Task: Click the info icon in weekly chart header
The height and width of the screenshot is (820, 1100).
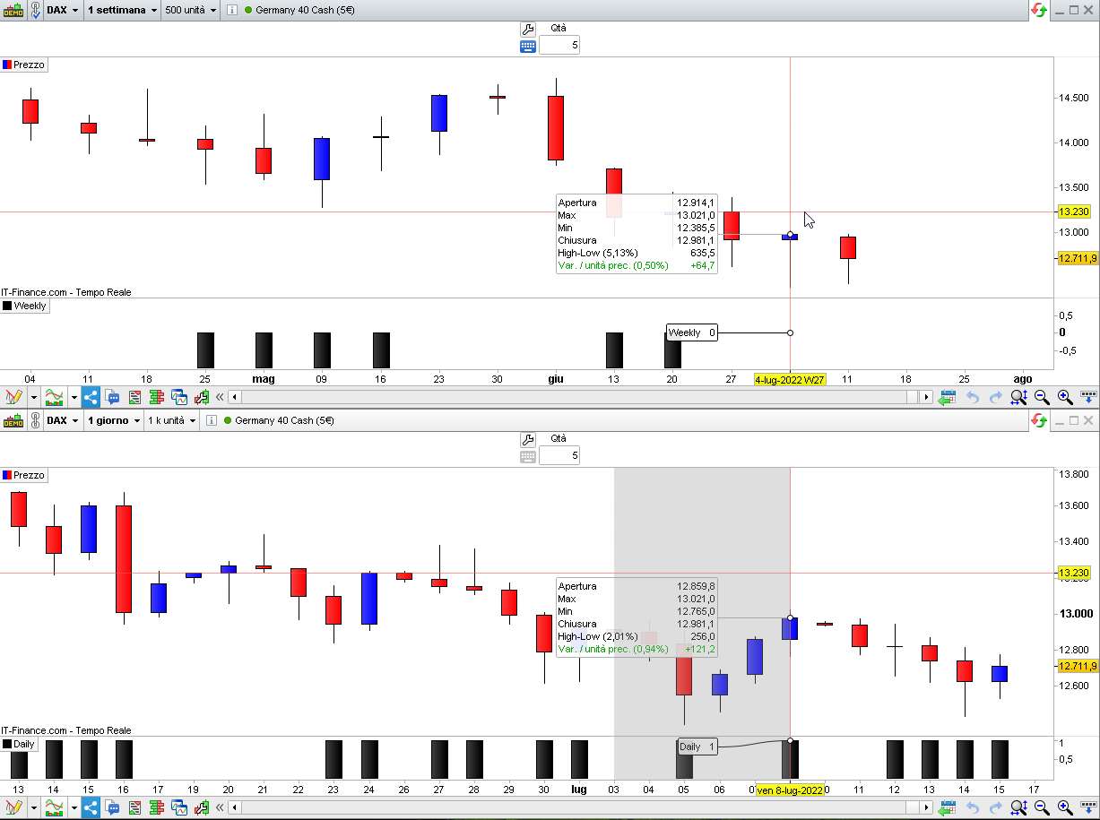Action: pyautogui.click(x=232, y=10)
